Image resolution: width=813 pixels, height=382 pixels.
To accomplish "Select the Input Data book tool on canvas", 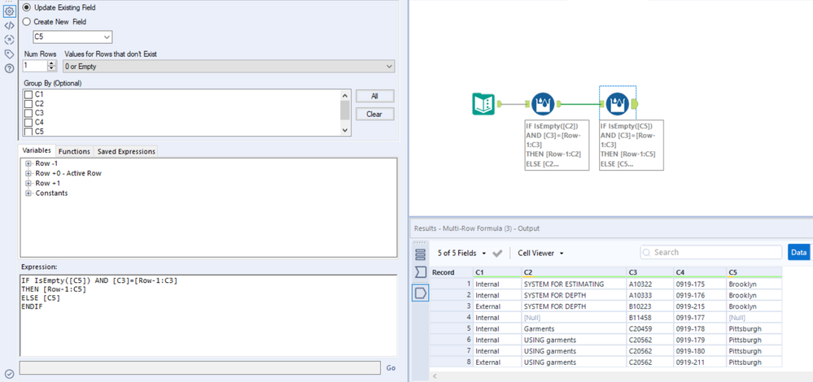I will [483, 104].
